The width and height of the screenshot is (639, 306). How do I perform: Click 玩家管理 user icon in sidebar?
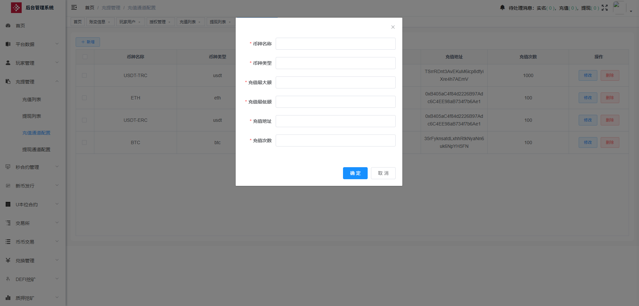click(8, 63)
